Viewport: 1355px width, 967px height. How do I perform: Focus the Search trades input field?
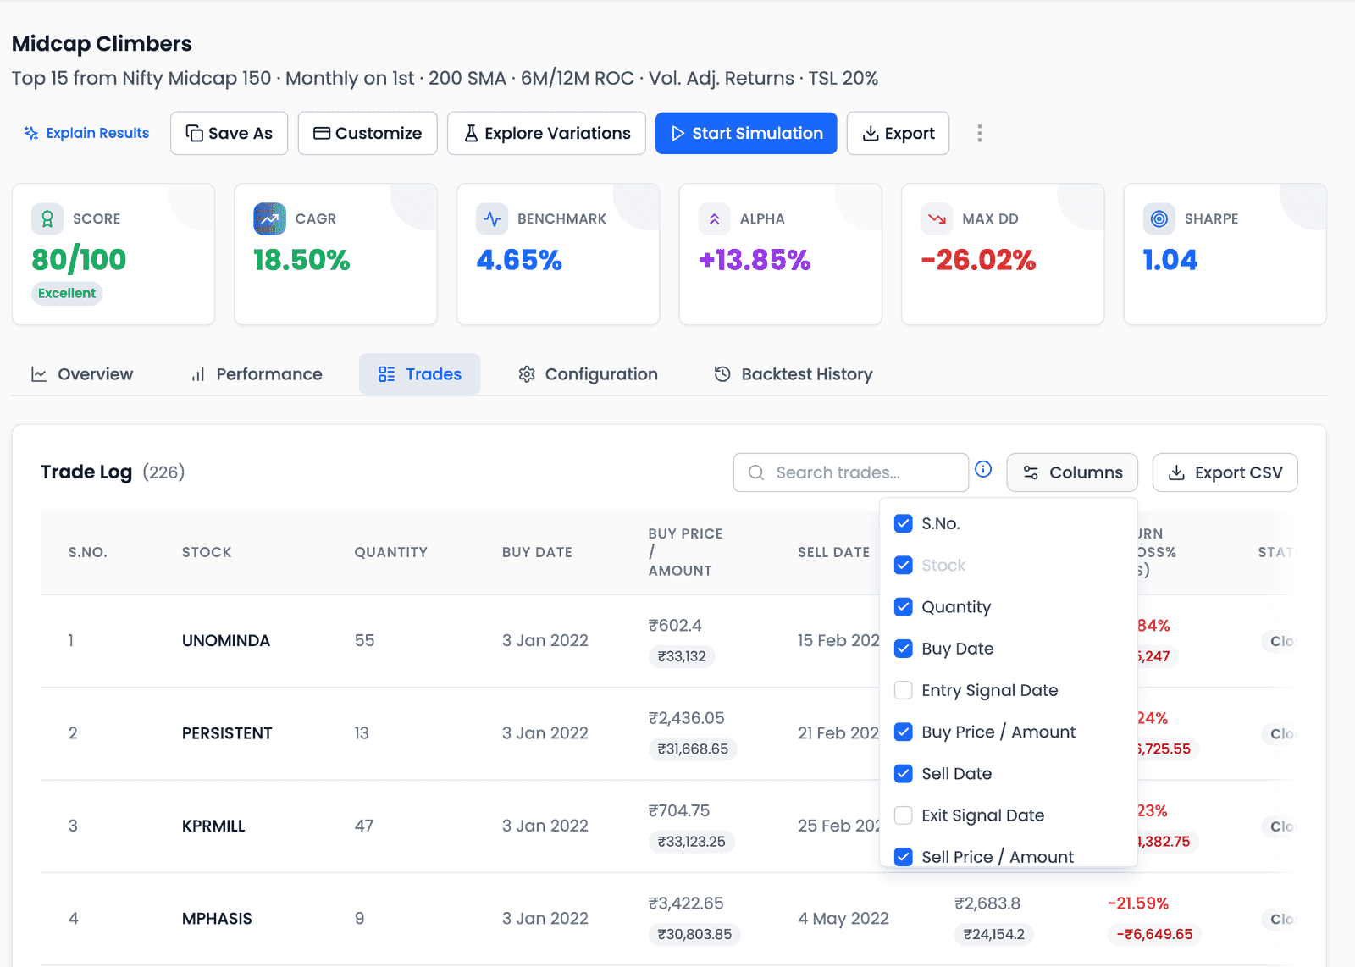(x=851, y=472)
